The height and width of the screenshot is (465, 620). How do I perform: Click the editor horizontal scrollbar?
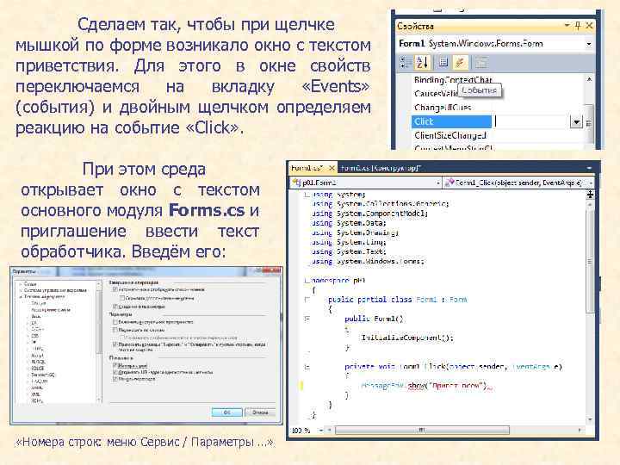pos(422,430)
